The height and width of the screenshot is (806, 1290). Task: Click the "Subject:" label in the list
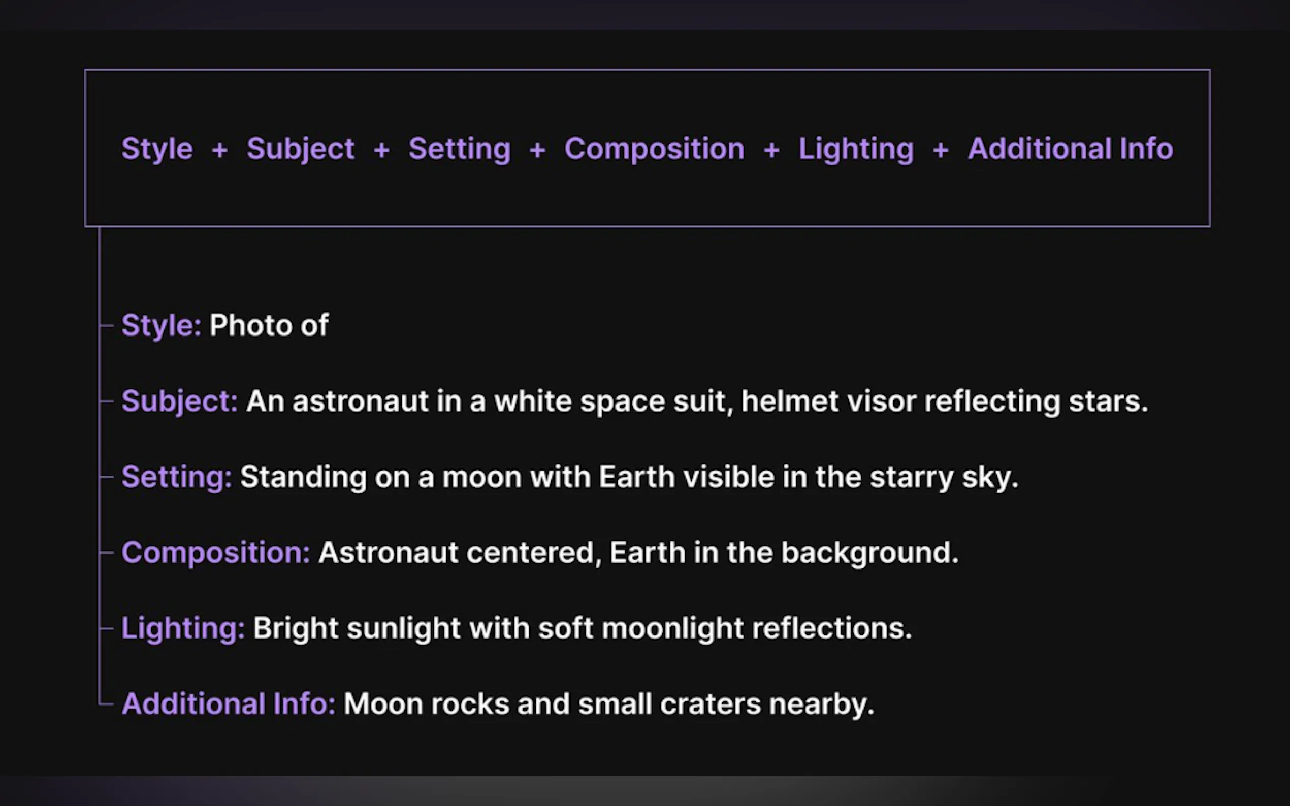click(179, 401)
